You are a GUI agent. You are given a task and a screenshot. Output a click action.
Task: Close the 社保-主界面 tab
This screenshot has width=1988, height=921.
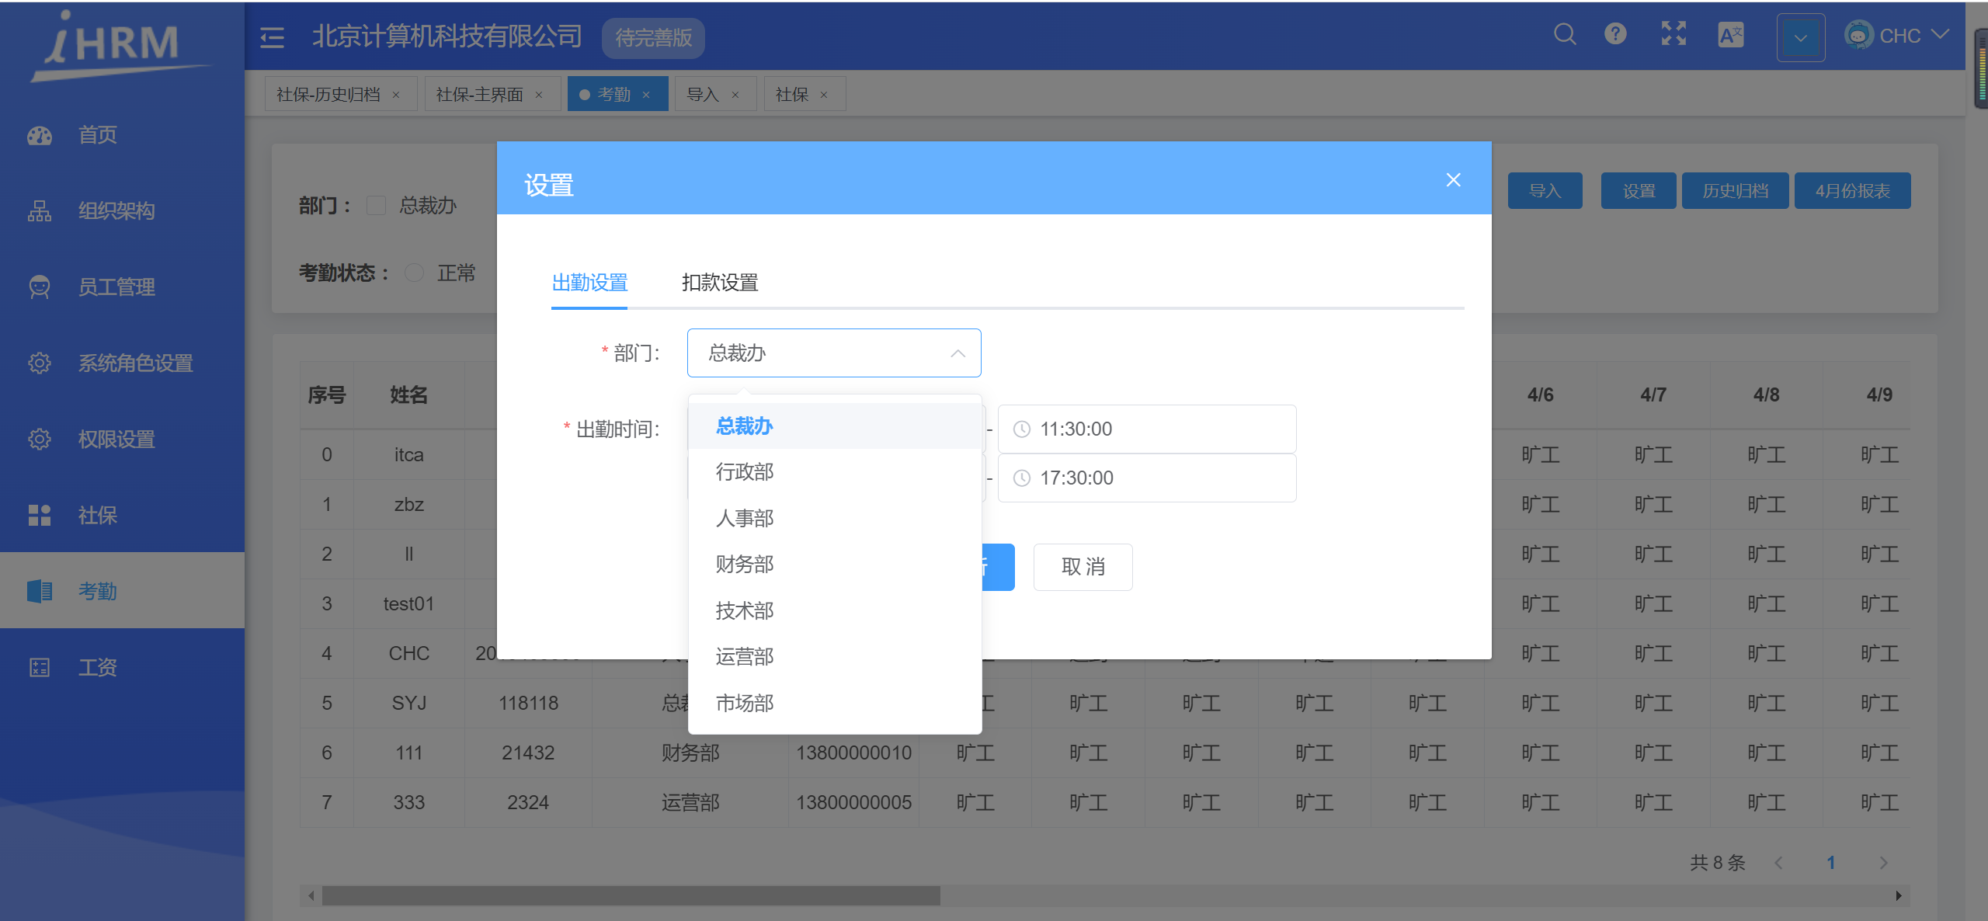click(x=539, y=95)
